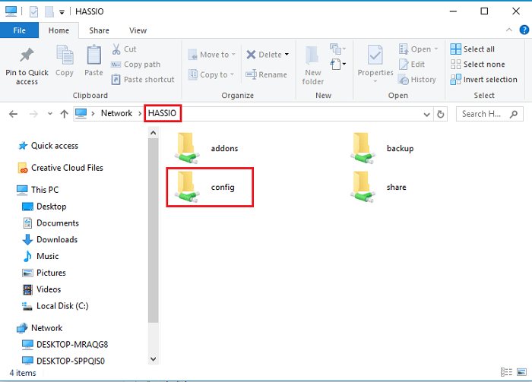Open Downloads in the navigation pane

(57, 239)
